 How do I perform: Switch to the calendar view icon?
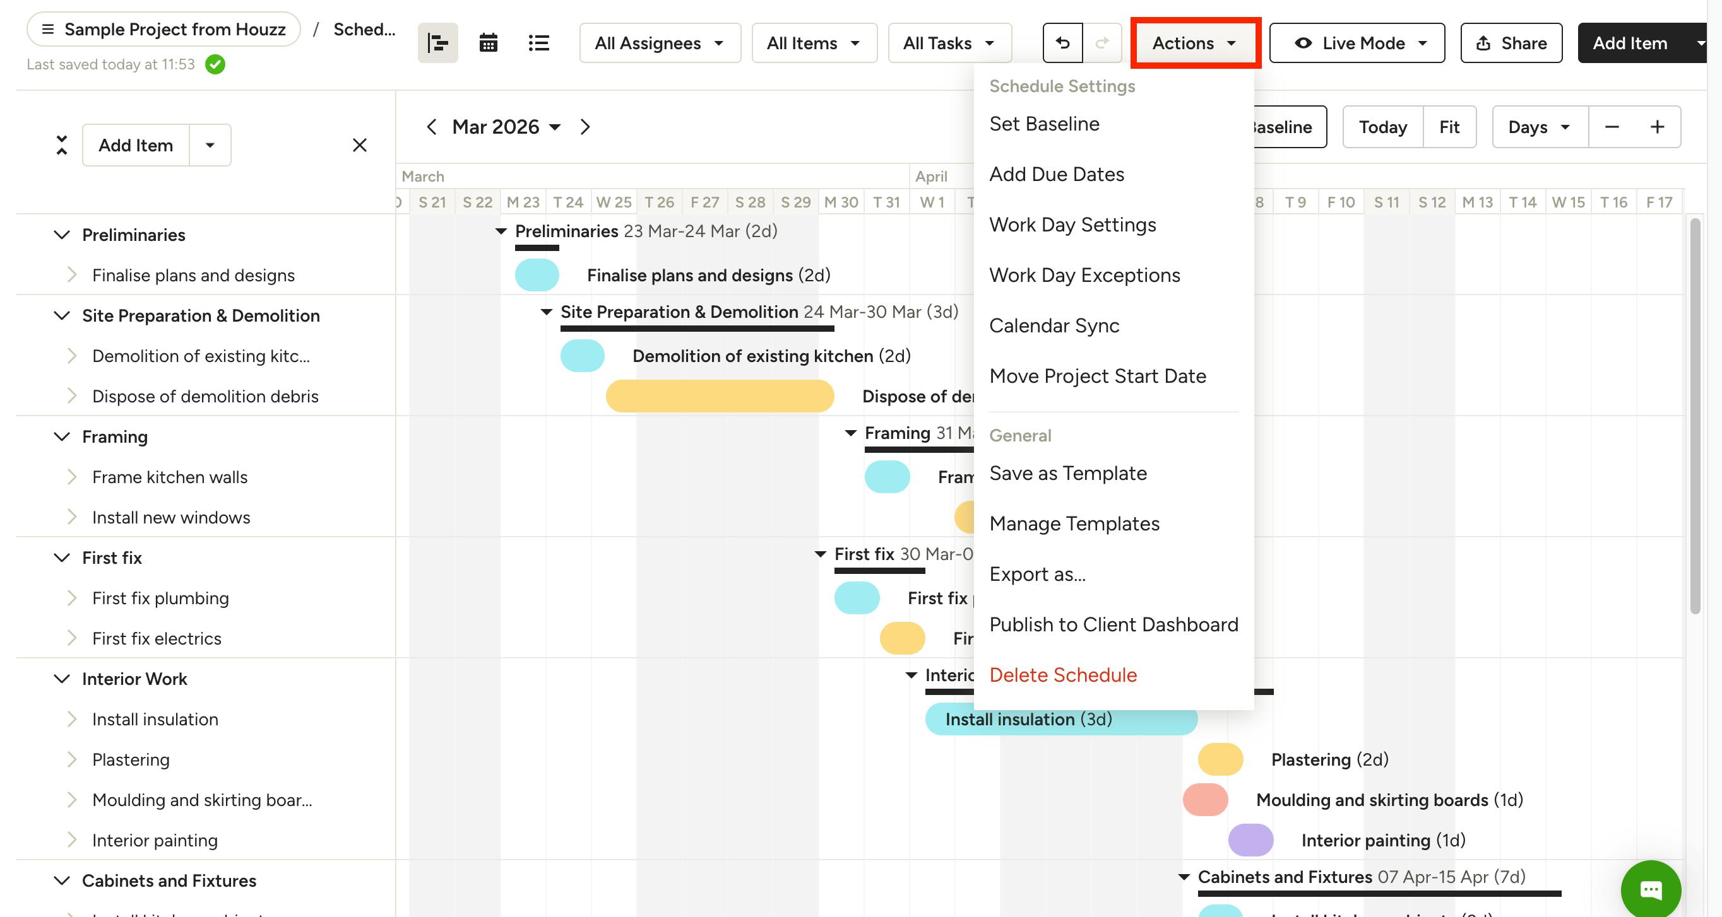489,44
